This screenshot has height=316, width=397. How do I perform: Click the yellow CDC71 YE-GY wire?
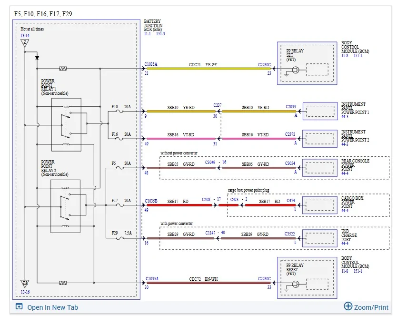pyautogui.click(x=208, y=69)
